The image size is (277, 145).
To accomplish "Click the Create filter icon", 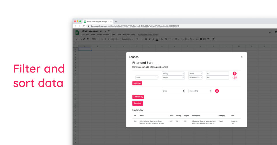I will coord(208,39).
